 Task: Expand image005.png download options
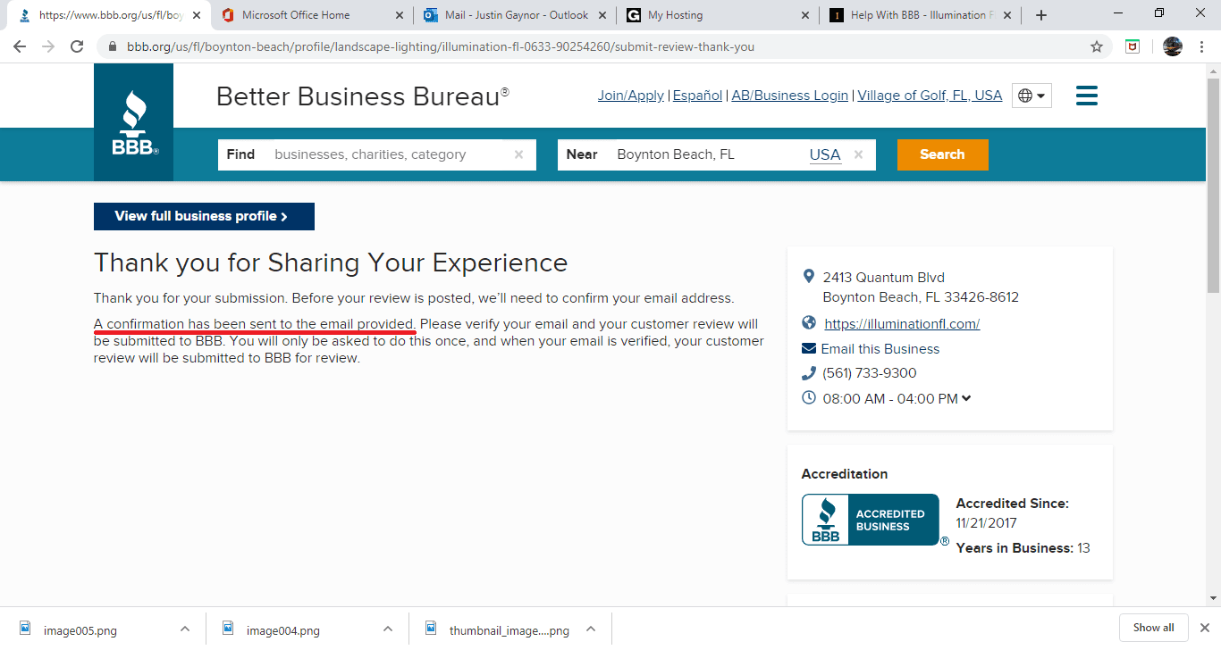[x=185, y=629]
